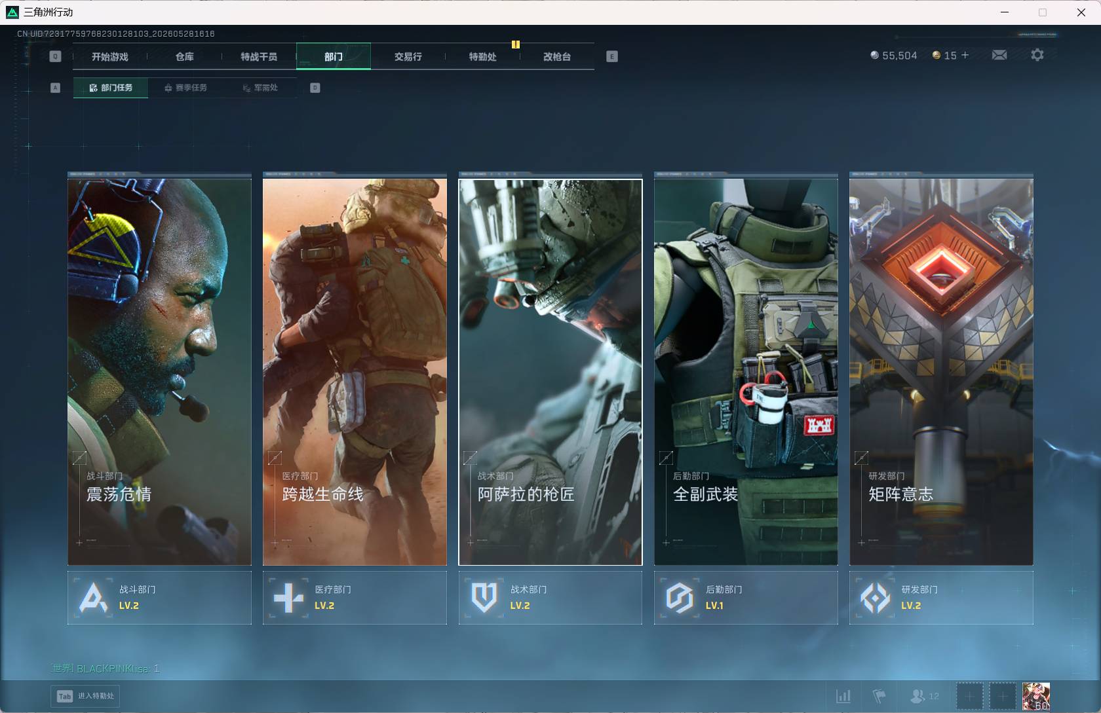Switch to the 改枪台 tab

[x=557, y=57]
